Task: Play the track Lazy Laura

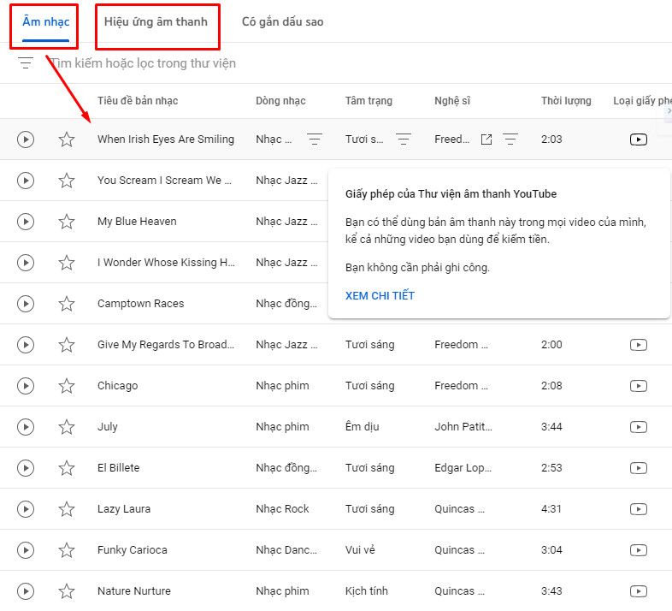Action: [26, 509]
